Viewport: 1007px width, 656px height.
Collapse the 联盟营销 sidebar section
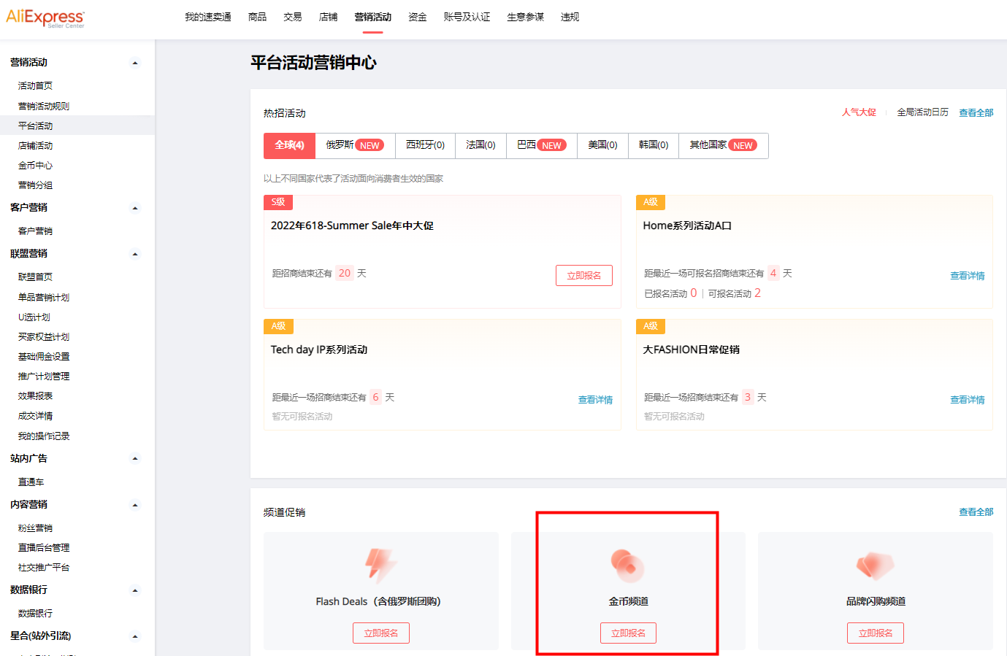click(135, 254)
